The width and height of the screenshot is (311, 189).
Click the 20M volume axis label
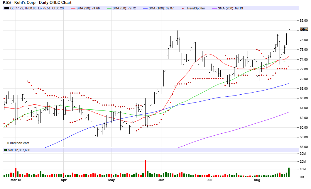click(x=303, y=161)
